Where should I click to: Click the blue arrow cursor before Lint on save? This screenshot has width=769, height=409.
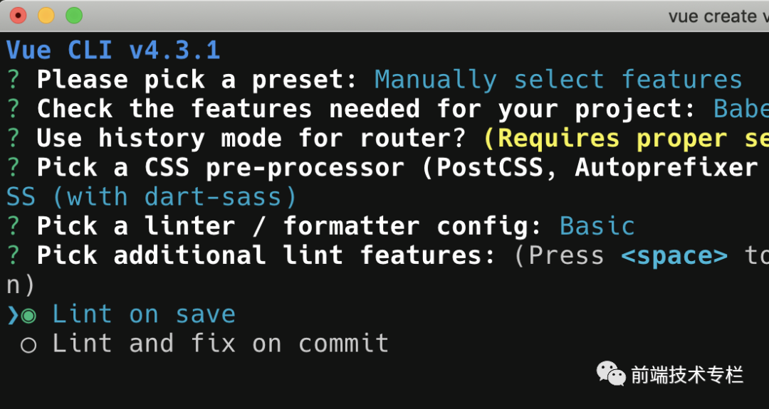(13, 315)
